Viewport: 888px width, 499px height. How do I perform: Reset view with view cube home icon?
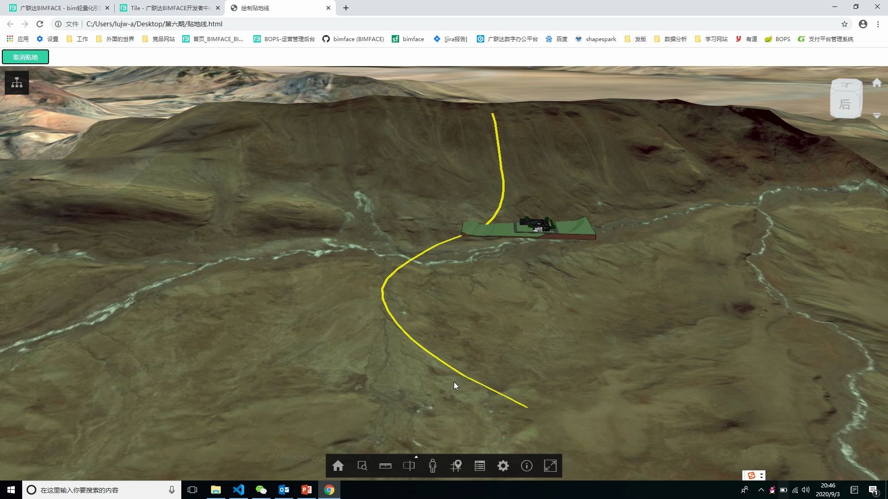(x=876, y=83)
